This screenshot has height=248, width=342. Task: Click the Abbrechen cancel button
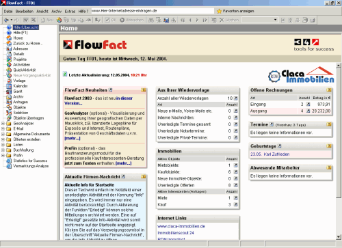(x=132, y=20)
